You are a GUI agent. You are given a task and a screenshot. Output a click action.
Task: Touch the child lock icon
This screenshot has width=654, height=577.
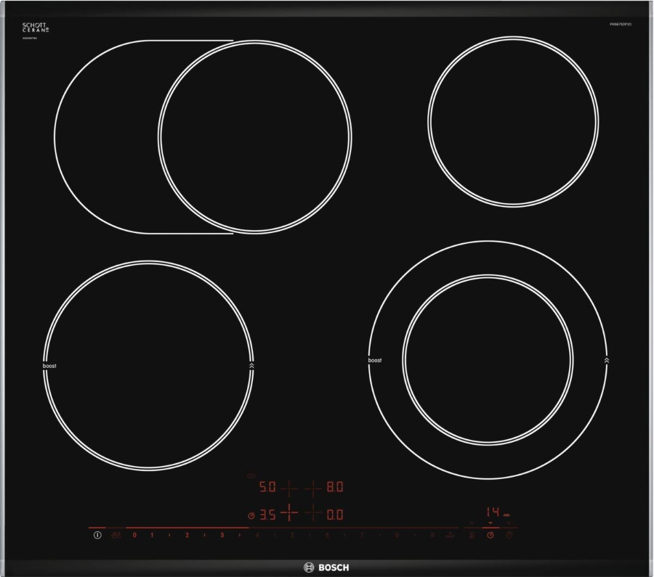point(116,536)
